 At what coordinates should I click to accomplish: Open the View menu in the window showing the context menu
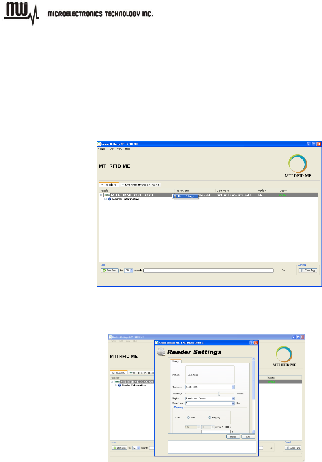119,149
